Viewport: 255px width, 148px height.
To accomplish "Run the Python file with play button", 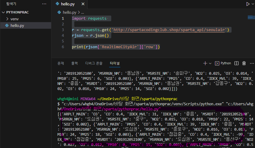I will 248,4.
